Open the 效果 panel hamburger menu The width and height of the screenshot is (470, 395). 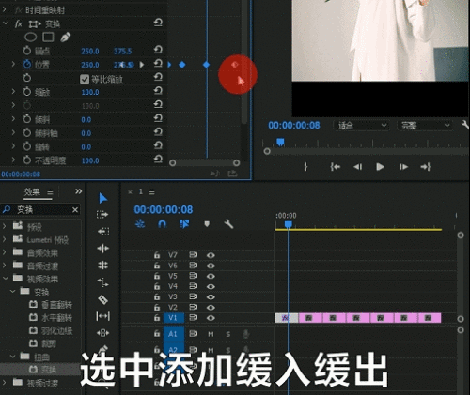coord(50,191)
